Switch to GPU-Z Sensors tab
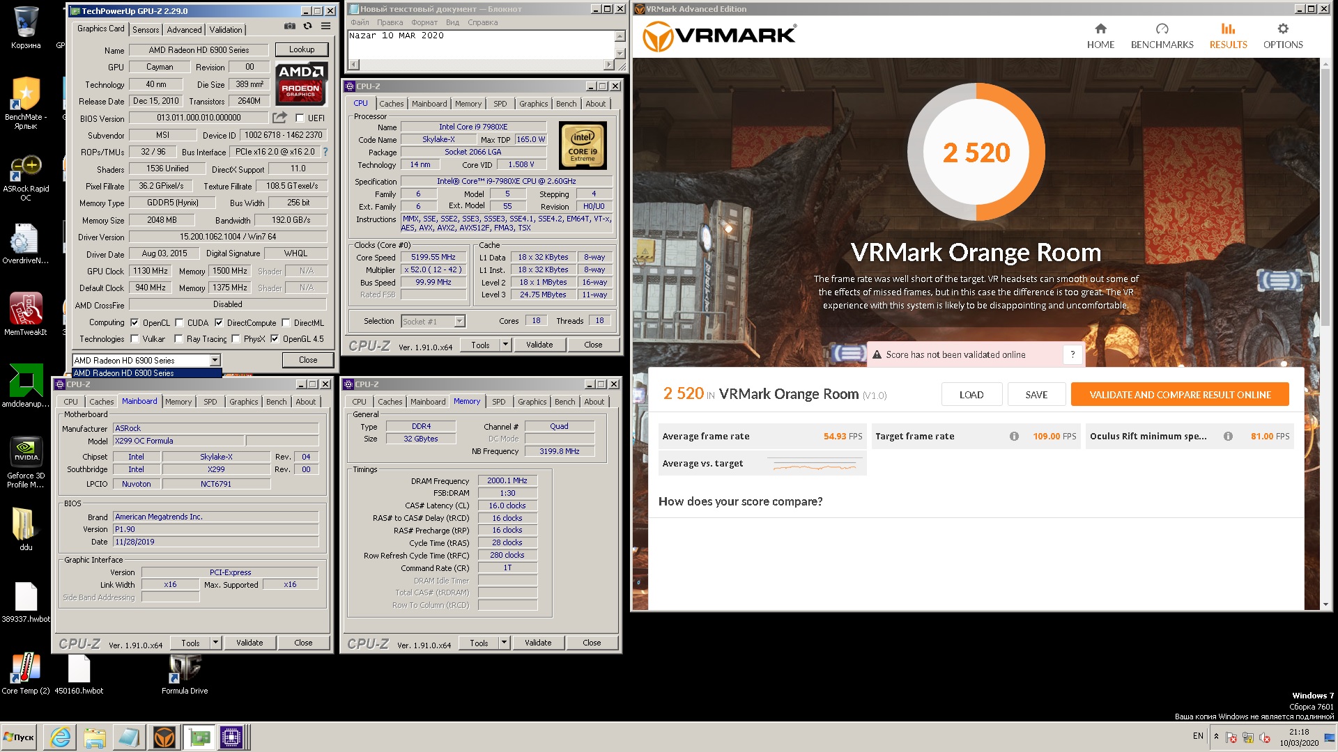Image resolution: width=1338 pixels, height=752 pixels. pyautogui.click(x=146, y=29)
